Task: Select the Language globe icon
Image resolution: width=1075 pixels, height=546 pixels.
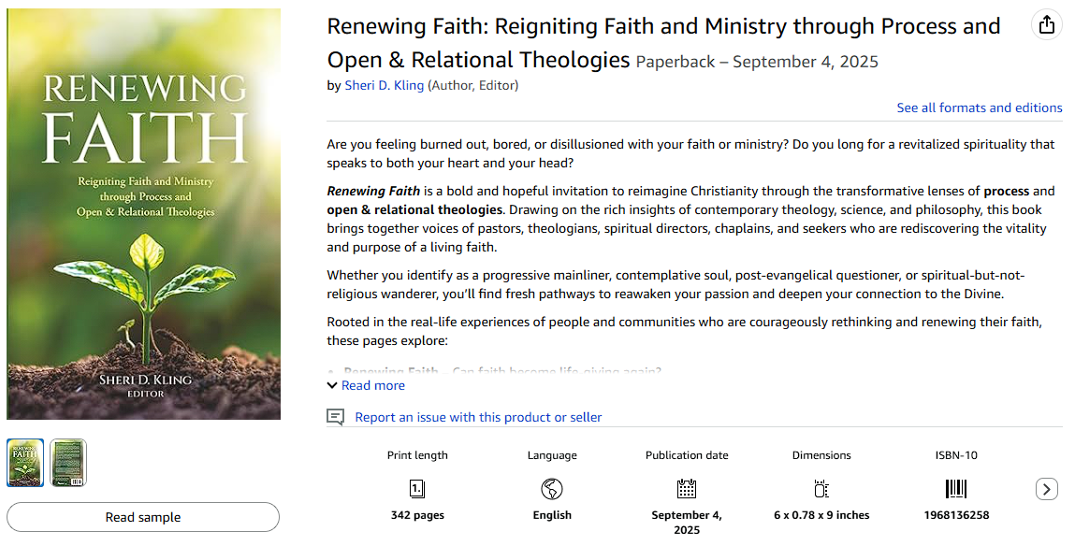Action: click(x=552, y=488)
